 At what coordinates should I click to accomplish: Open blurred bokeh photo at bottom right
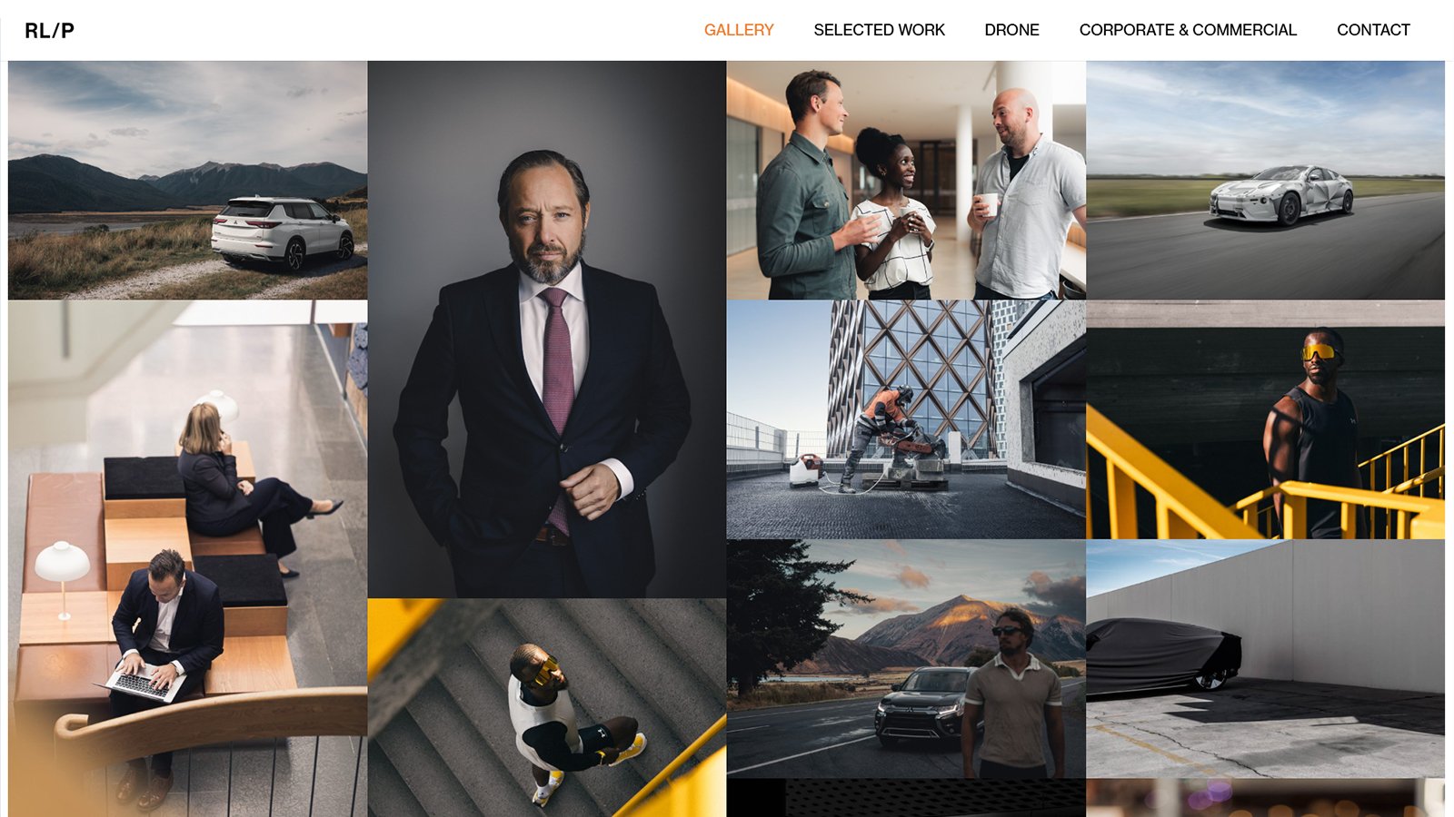(x=1265, y=799)
